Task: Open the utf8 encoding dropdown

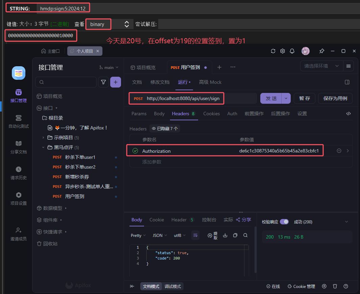Action: (179, 236)
